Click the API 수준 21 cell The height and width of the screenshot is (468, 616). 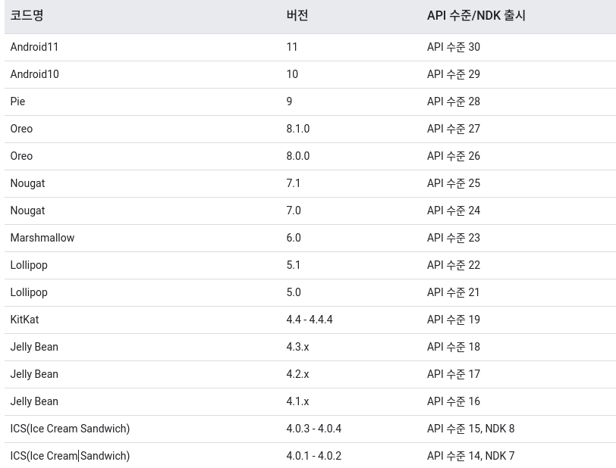point(453,292)
